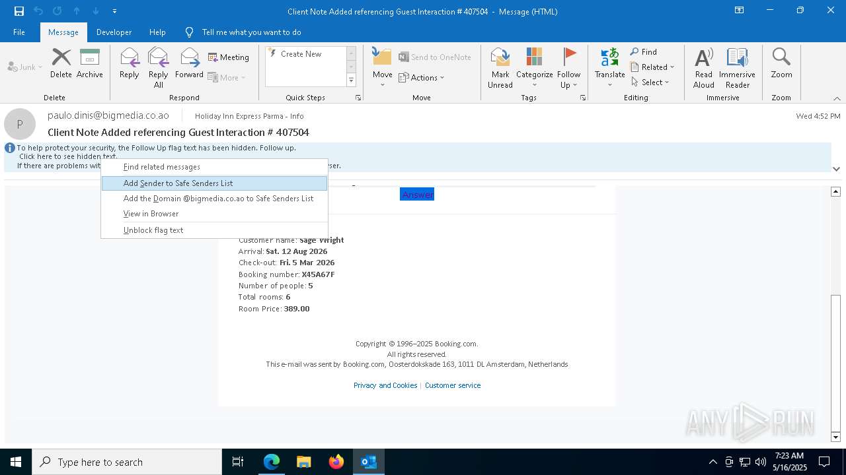Reply to the sender
Screen dimensions: 846x475
(130, 64)
